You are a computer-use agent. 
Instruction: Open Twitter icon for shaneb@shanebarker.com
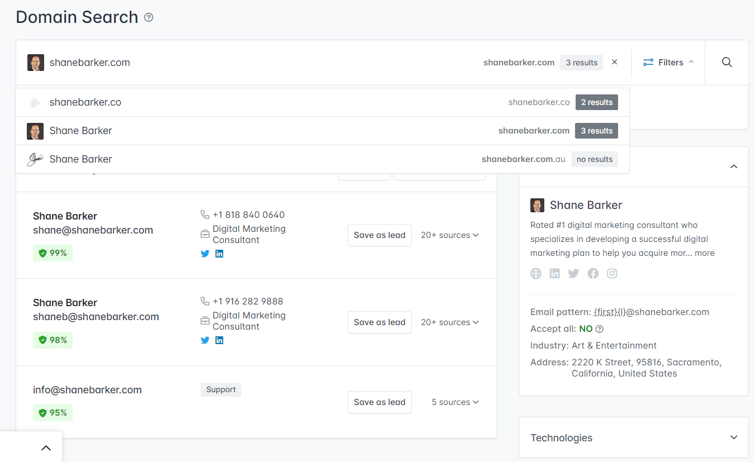click(205, 340)
